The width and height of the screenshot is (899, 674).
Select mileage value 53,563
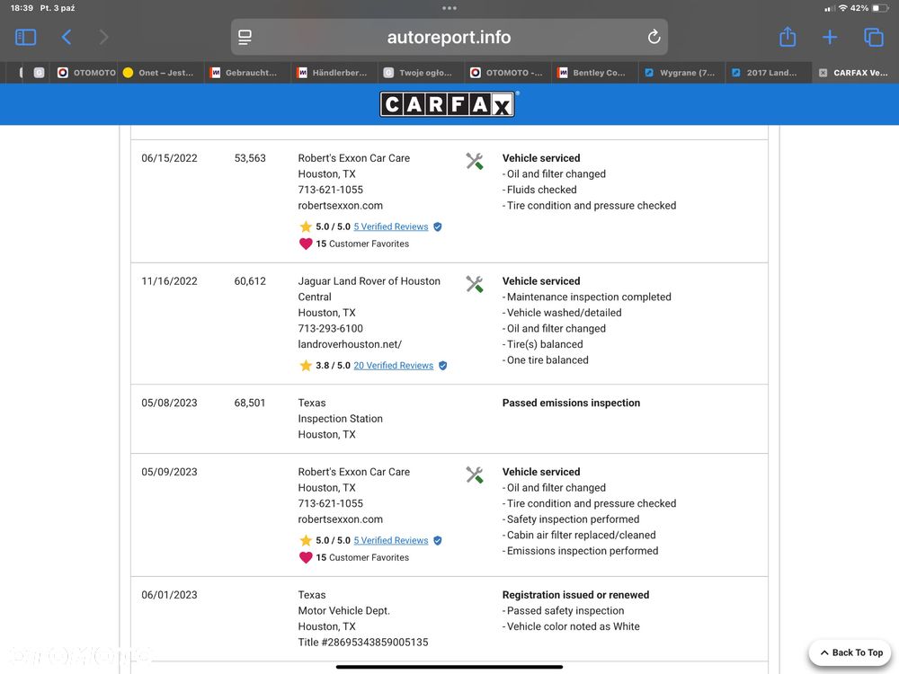click(250, 158)
